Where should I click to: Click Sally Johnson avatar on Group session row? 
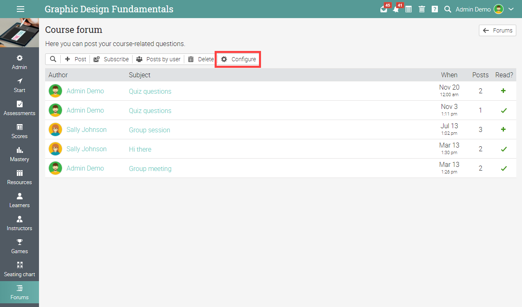tap(55, 129)
